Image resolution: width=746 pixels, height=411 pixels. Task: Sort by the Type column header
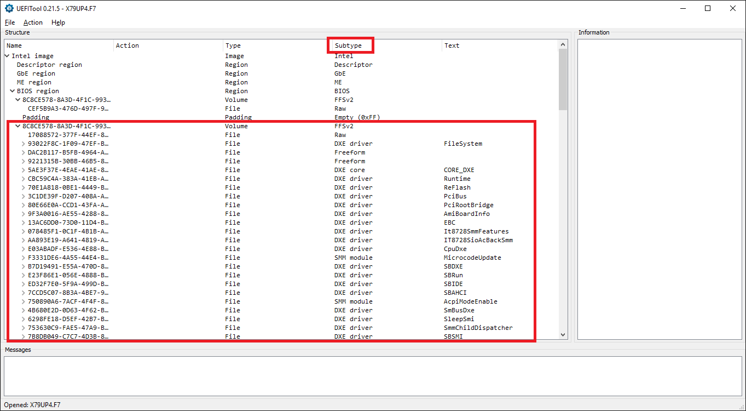(278, 45)
